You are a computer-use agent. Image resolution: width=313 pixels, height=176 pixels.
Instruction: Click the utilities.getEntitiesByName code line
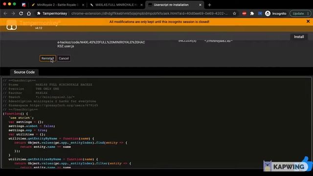53,159
